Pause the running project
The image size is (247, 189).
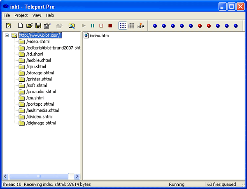[93, 26]
